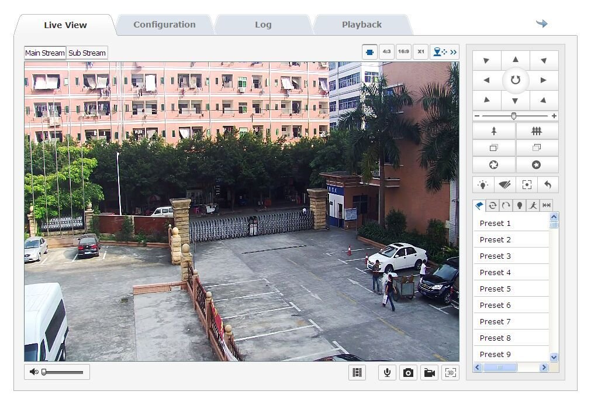Select Sub Stream video
591x398 pixels.
(x=87, y=53)
